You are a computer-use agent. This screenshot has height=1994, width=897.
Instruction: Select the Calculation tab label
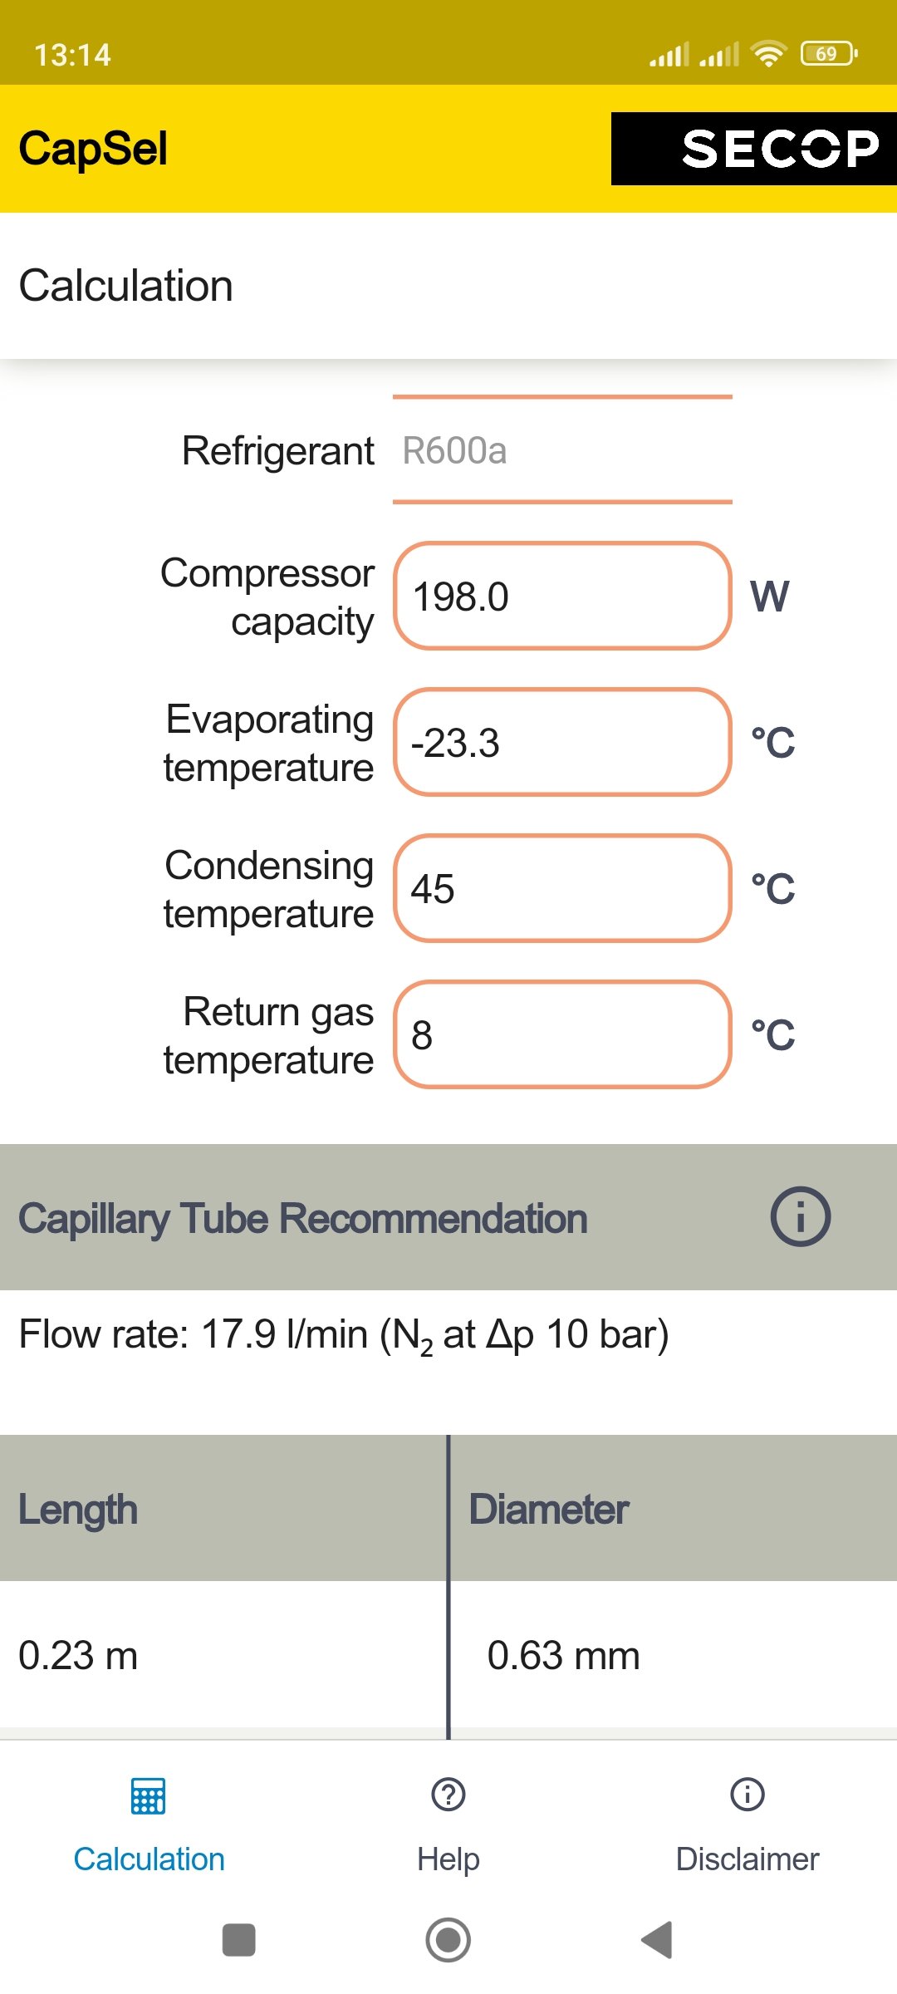(x=149, y=1859)
